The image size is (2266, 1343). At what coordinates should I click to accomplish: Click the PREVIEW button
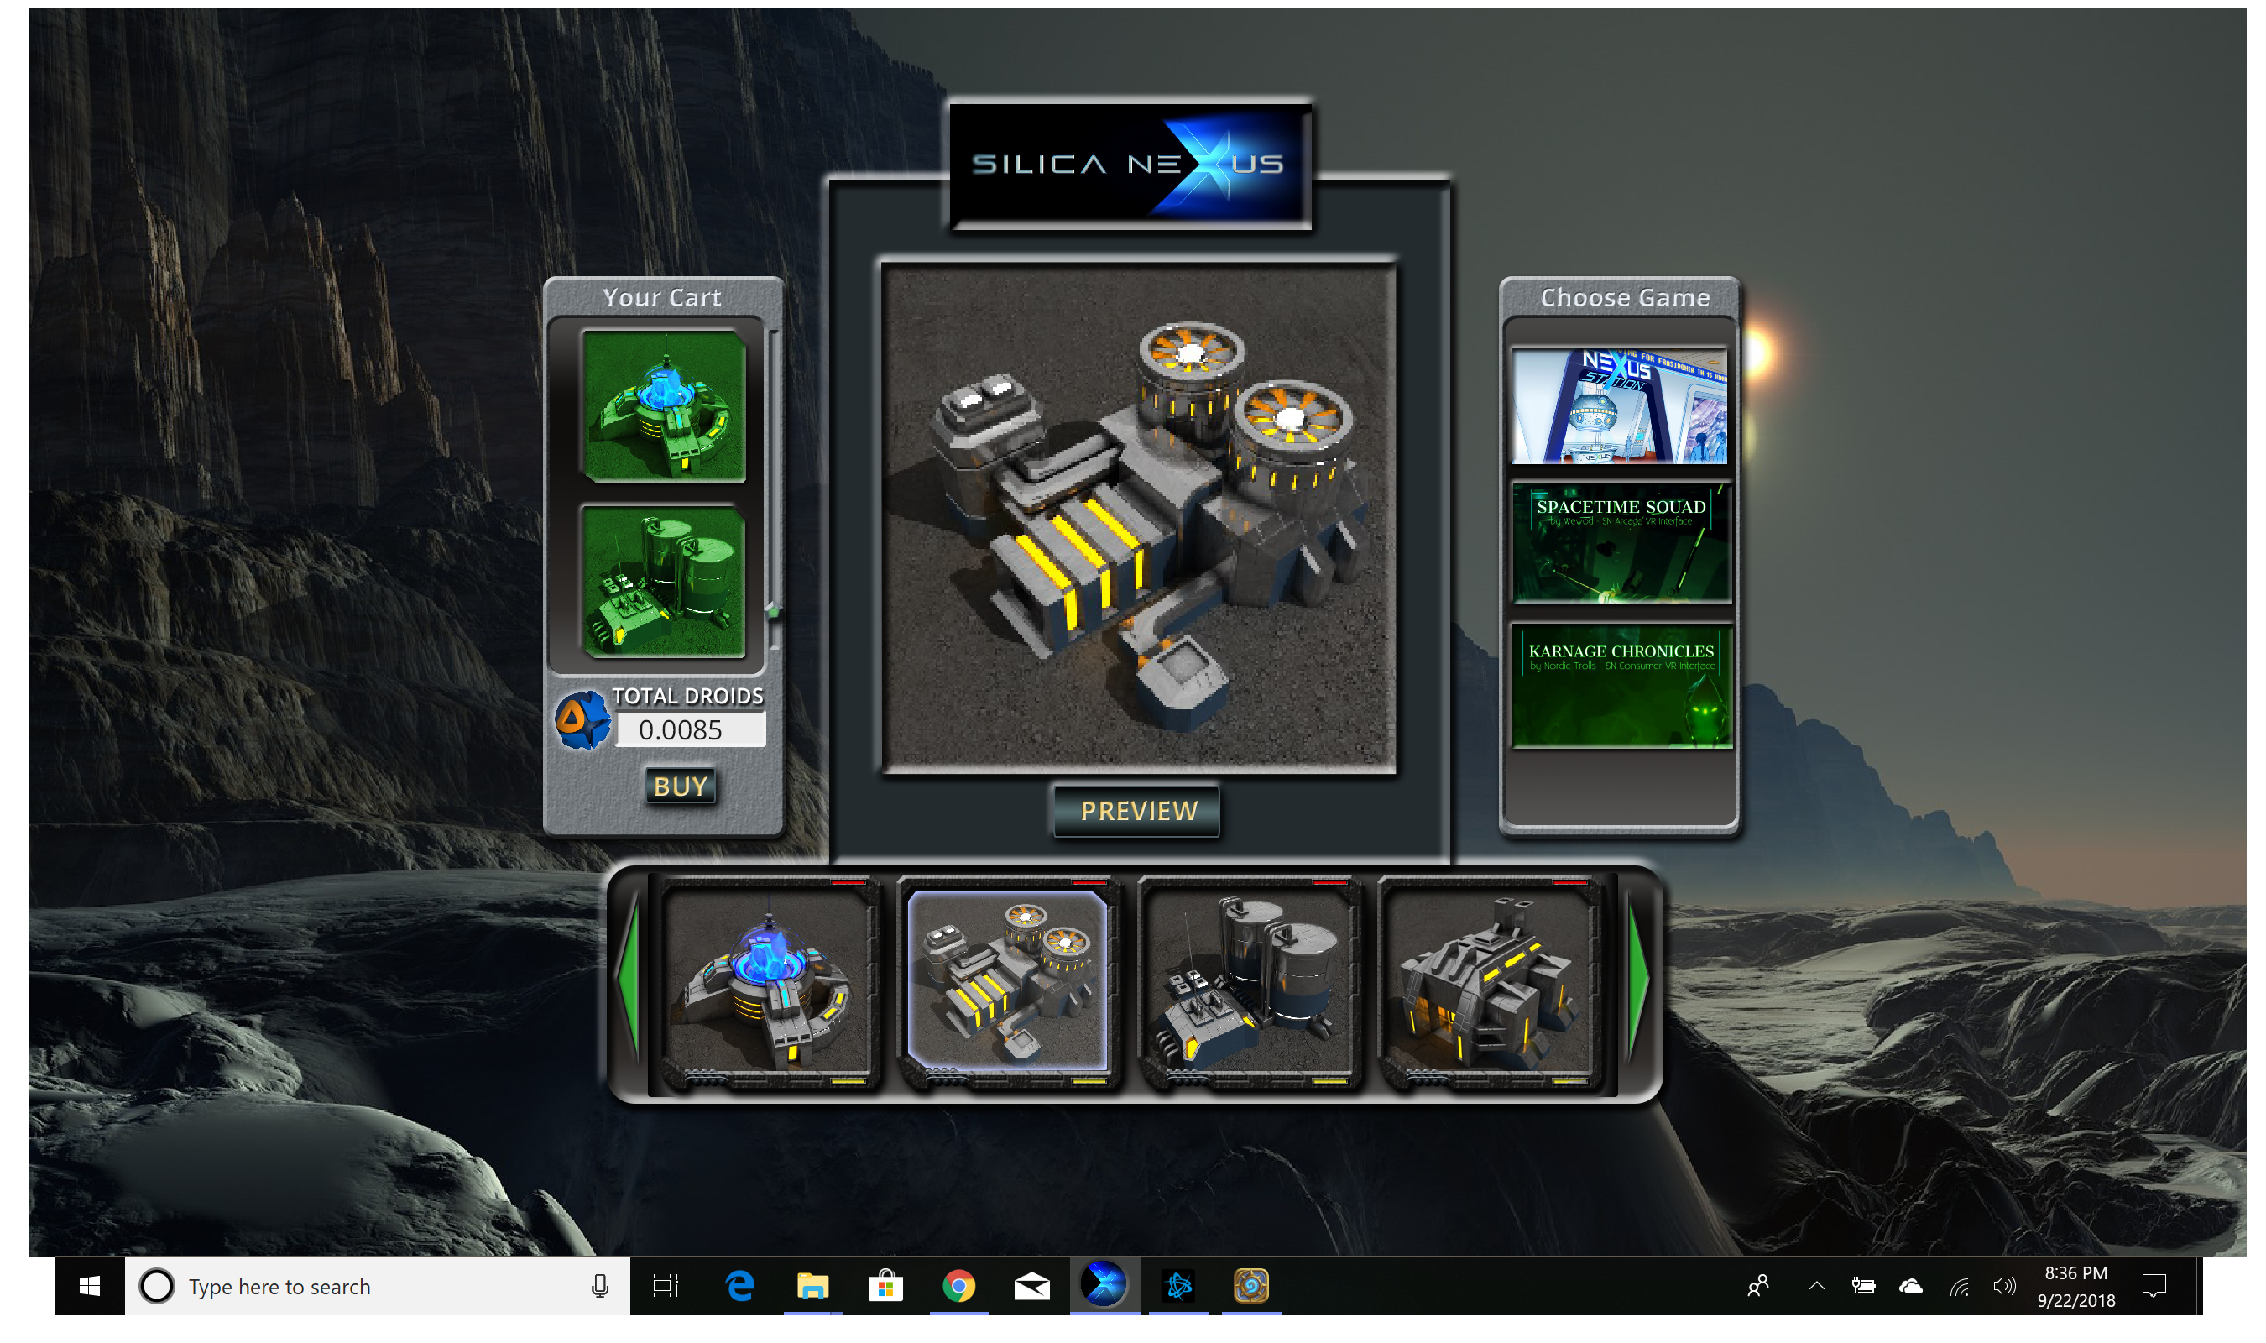click(x=1137, y=811)
